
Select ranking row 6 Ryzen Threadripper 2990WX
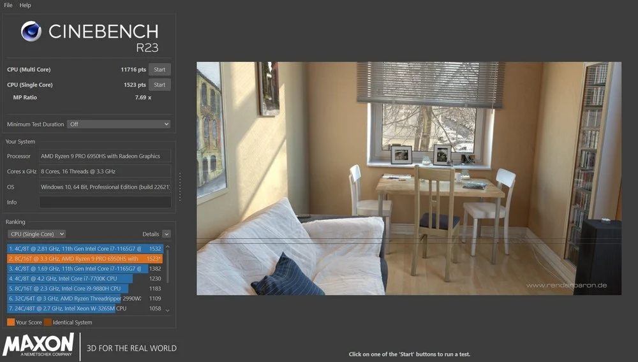pos(85,298)
